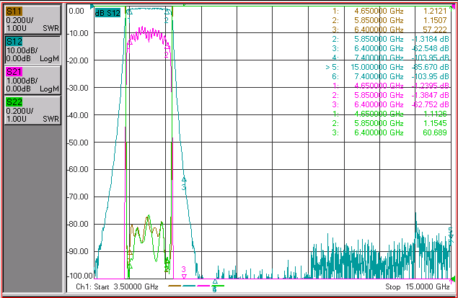
Task: Select the S12 trace status button
Action: coord(32,50)
